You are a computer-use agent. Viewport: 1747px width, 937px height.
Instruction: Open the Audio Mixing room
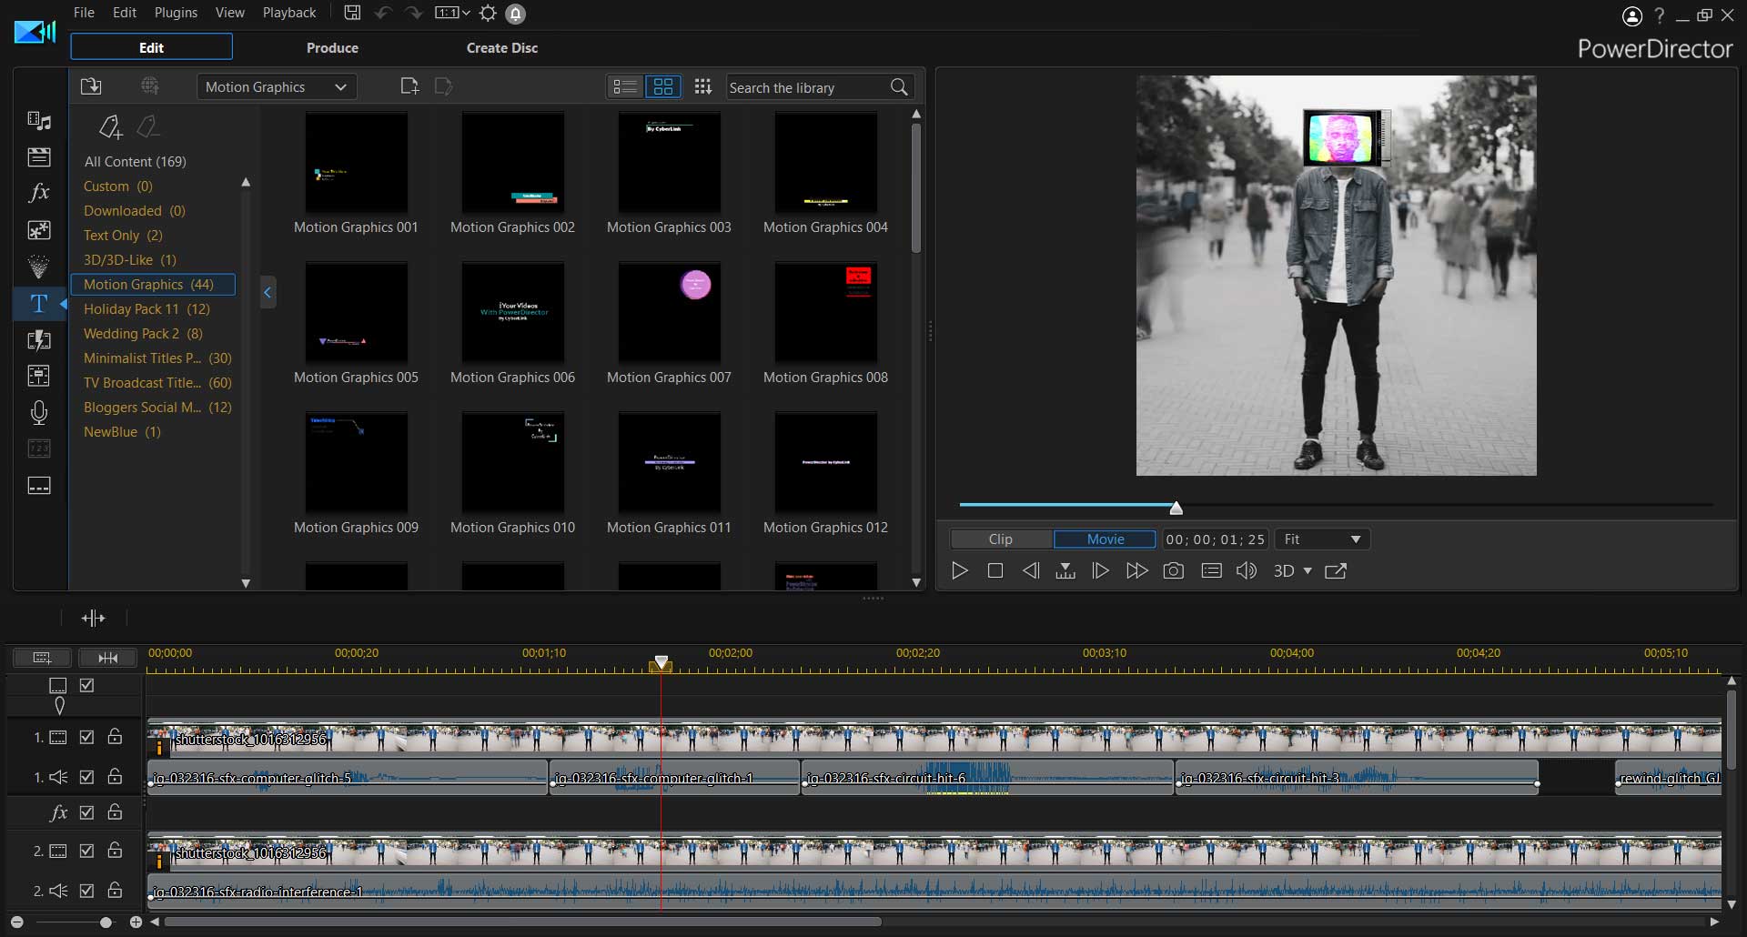(39, 376)
